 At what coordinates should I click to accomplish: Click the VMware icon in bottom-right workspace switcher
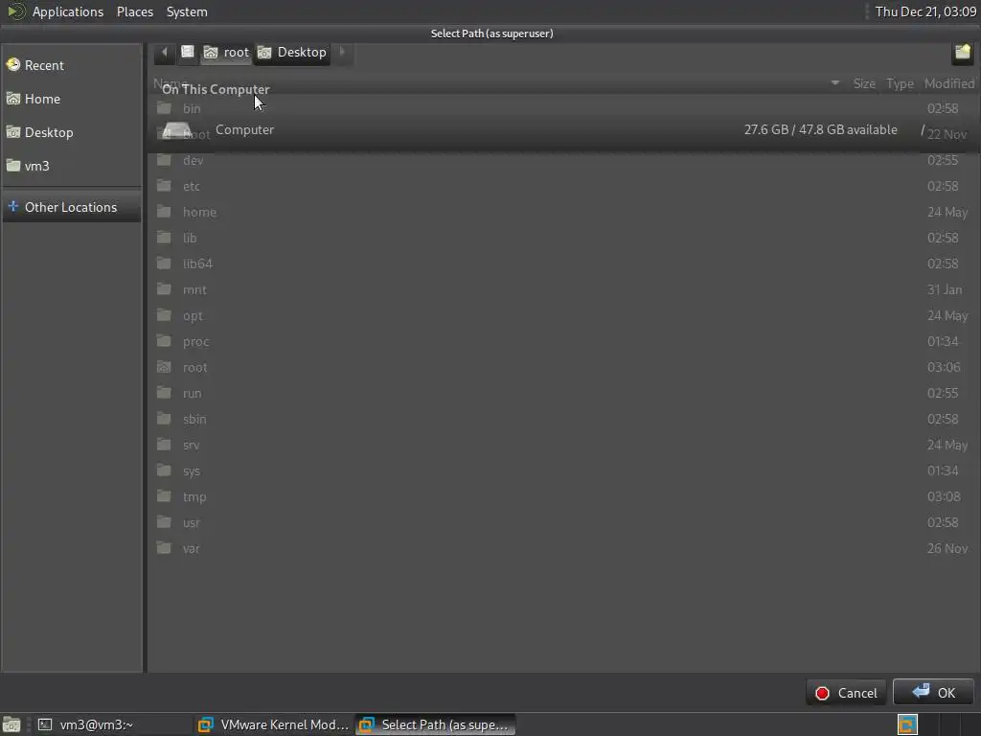tap(907, 724)
